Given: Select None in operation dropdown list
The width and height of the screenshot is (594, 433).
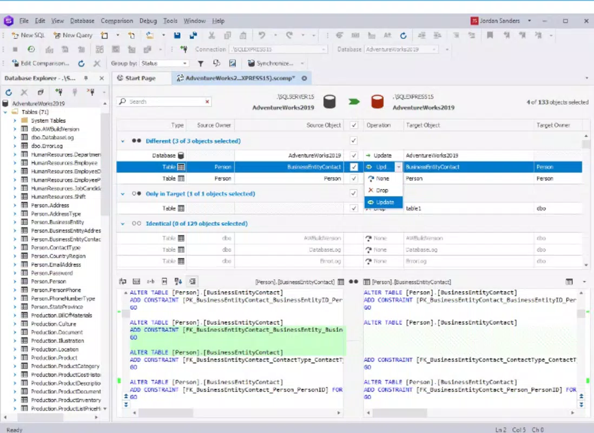Looking at the screenshot, I should [x=383, y=178].
